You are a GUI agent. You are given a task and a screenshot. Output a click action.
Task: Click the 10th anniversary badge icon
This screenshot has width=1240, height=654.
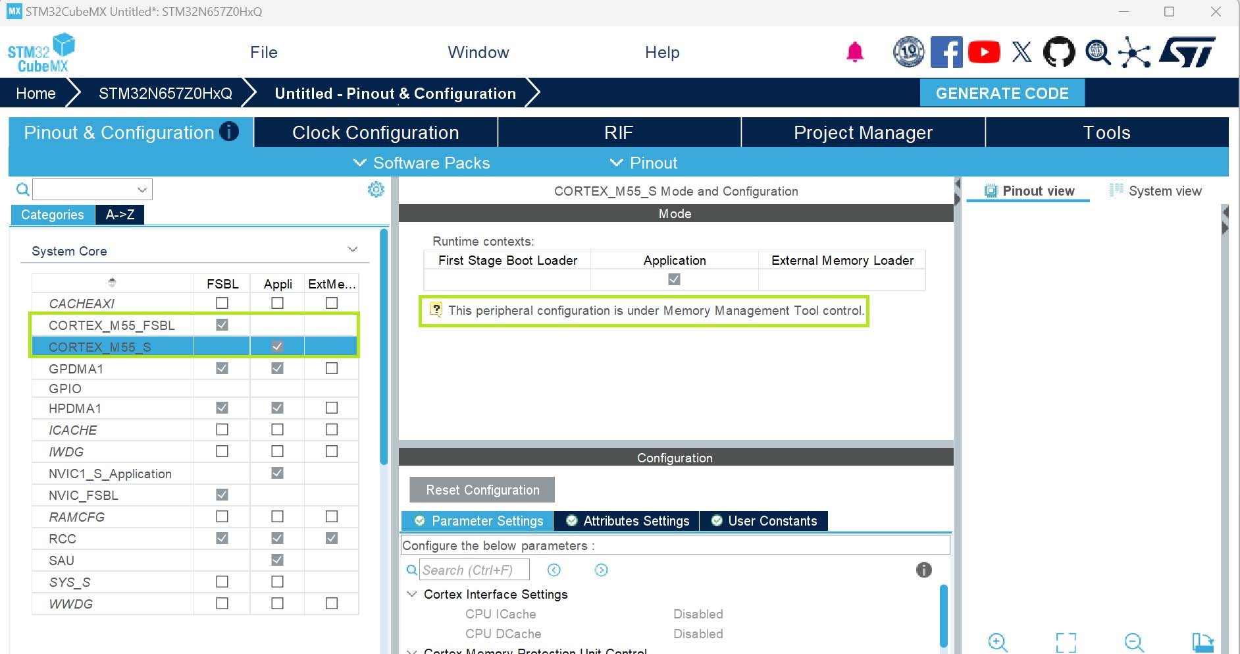908,52
